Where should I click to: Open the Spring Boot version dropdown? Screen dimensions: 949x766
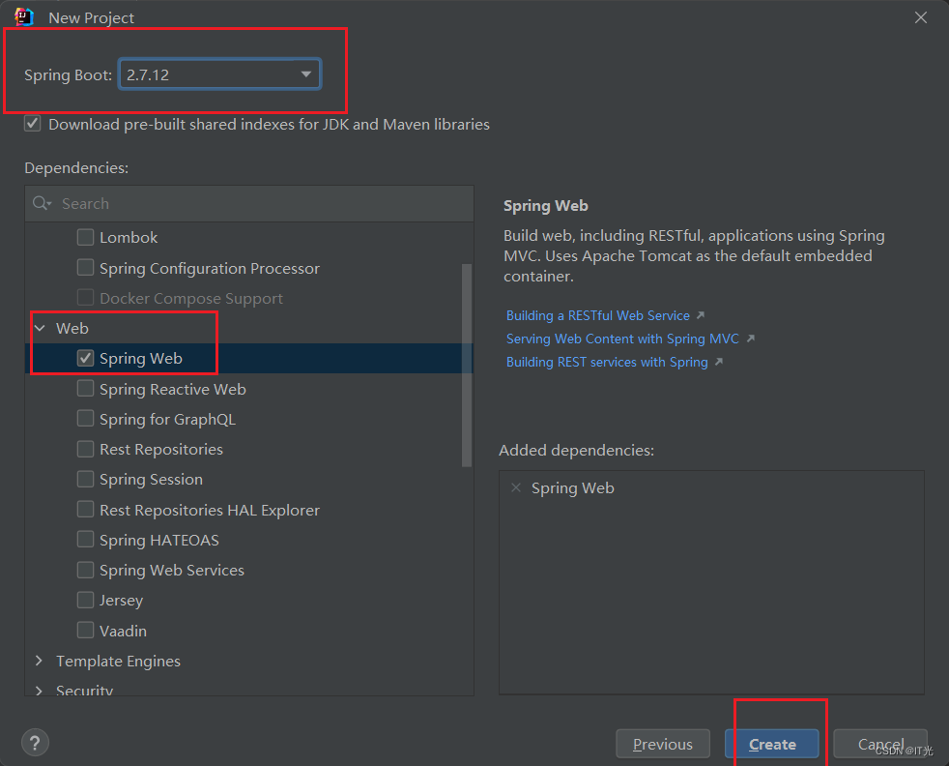[219, 74]
